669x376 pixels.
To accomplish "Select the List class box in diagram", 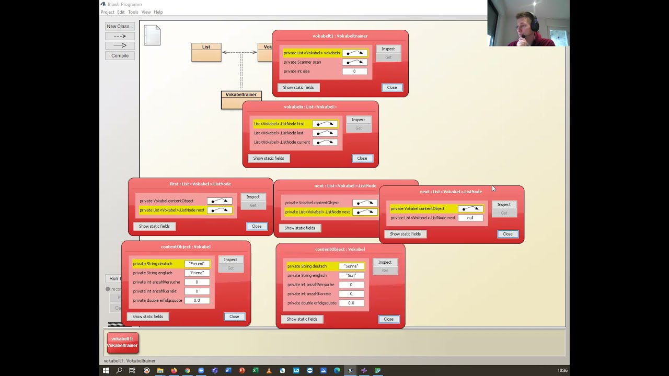I will click(x=206, y=52).
